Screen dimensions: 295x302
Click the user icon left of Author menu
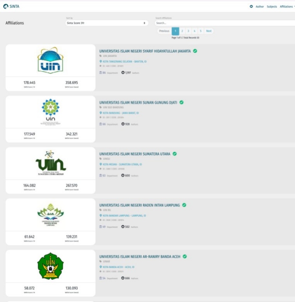tap(251, 7)
